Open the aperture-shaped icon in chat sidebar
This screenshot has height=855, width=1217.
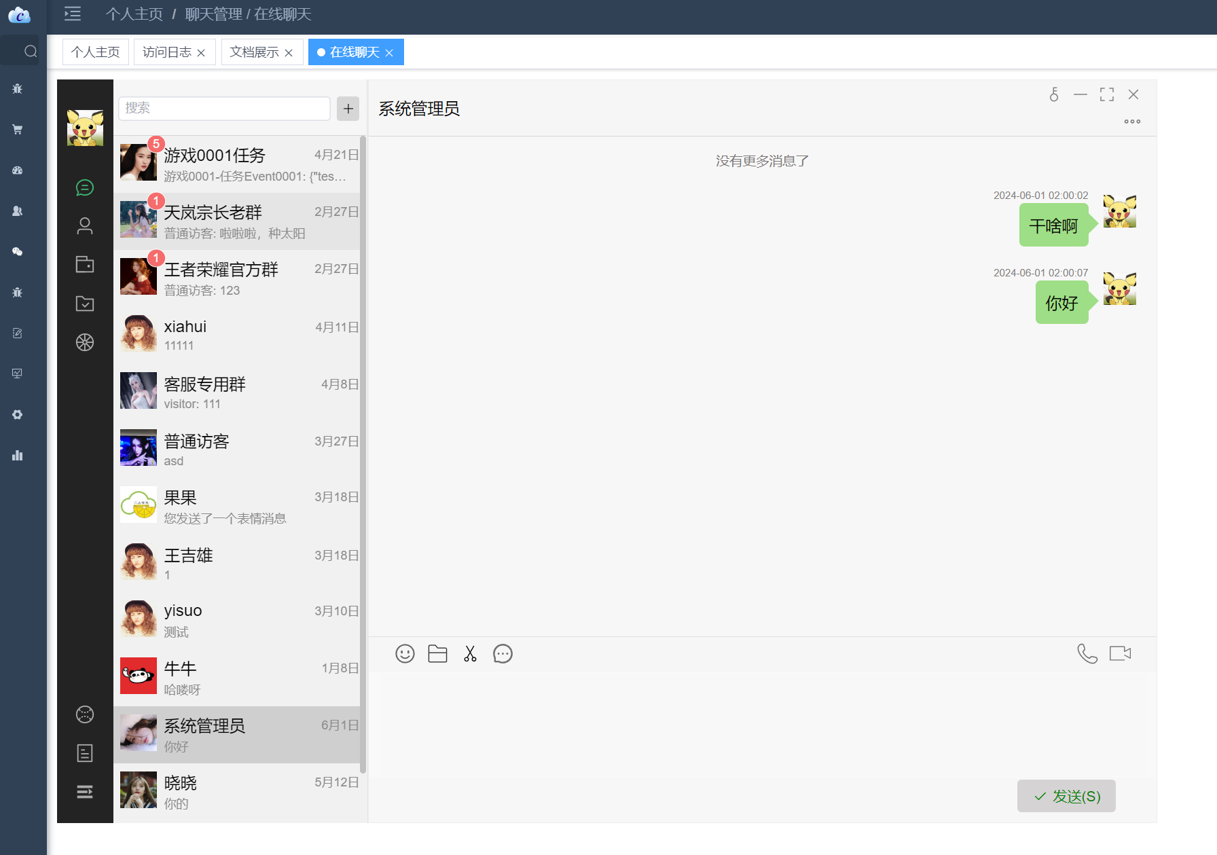(x=85, y=342)
